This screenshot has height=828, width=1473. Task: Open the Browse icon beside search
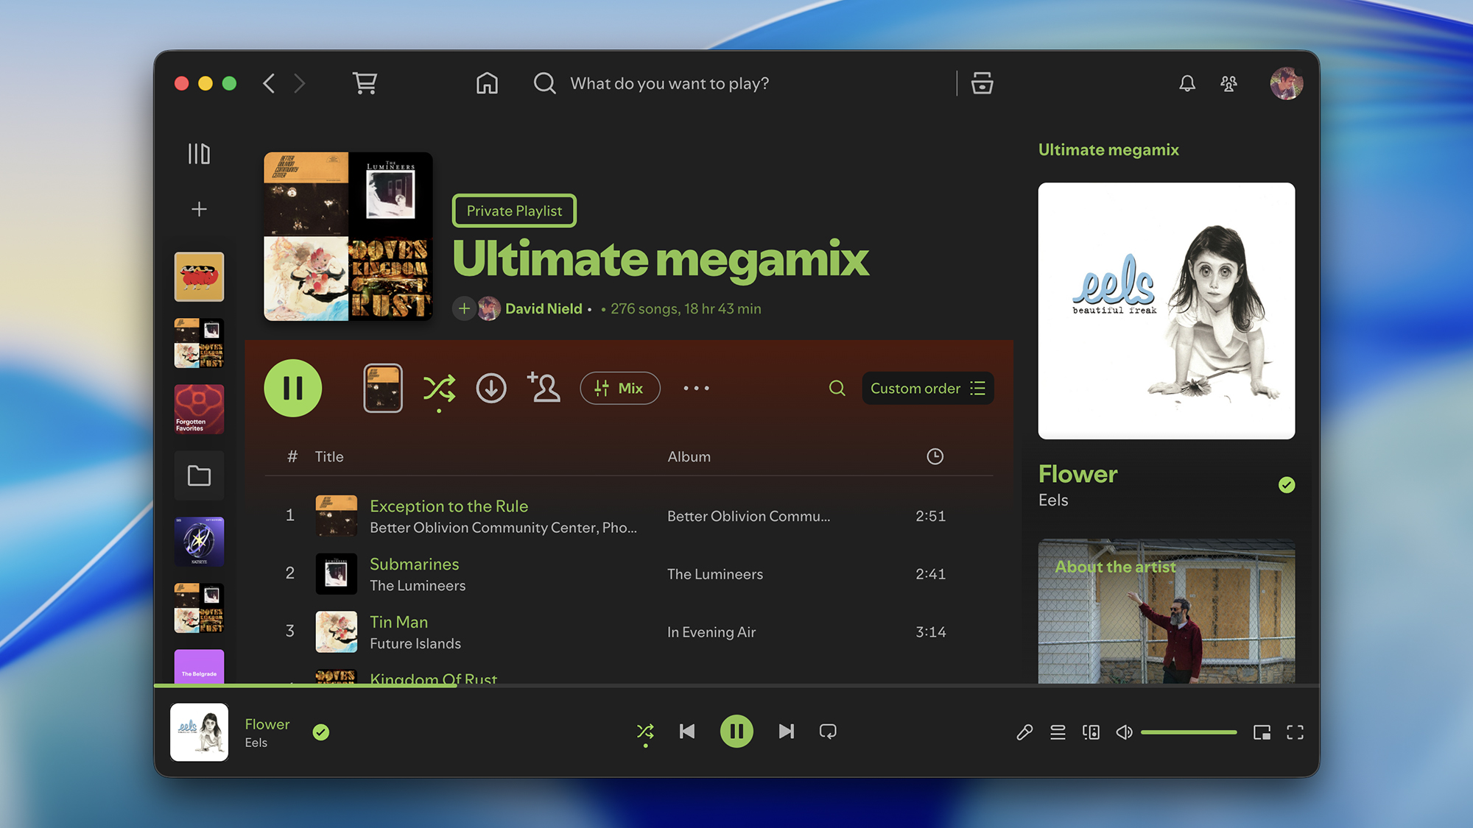click(x=982, y=83)
